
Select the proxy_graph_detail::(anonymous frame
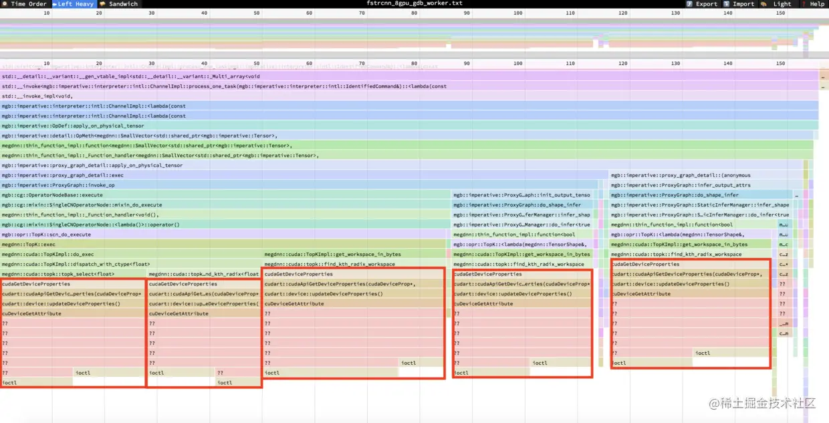tap(705, 175)
